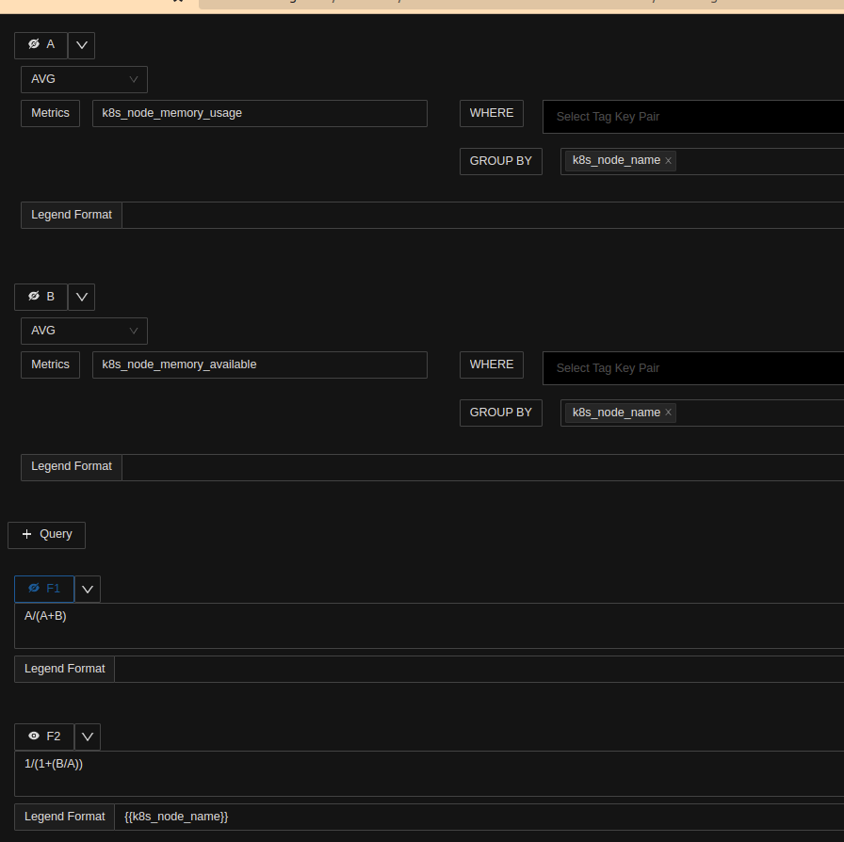Show the hidden F1 expression
The image size is (844, 842).
click(x=33, y=589)
